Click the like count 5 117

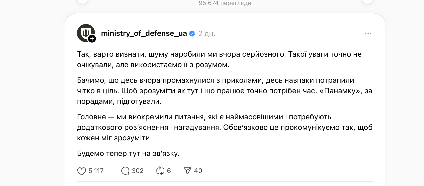pyautogui.click(x=96, y=171)
